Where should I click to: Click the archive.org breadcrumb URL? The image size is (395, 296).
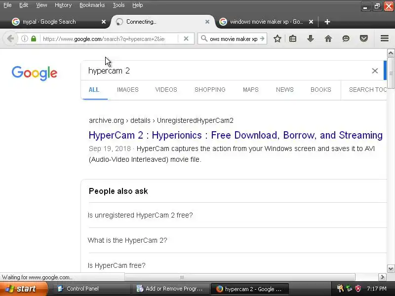(161, 120)
